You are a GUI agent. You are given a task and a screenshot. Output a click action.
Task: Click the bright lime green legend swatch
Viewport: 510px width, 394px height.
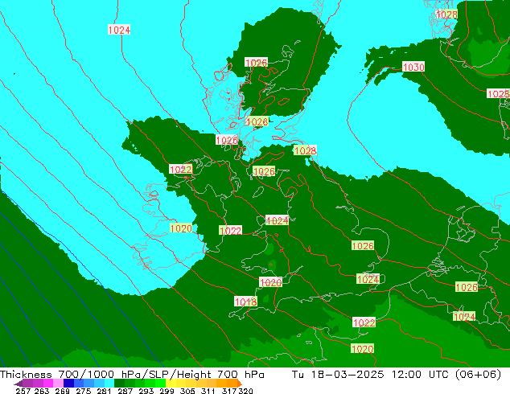tap(160, 383)
